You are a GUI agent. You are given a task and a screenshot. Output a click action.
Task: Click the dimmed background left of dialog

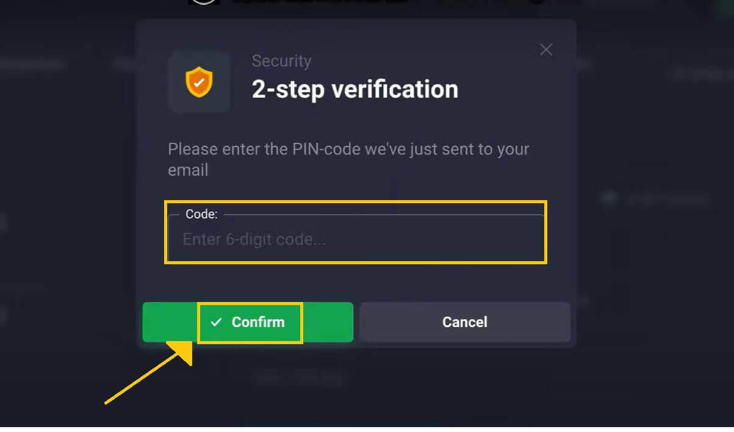67,214
